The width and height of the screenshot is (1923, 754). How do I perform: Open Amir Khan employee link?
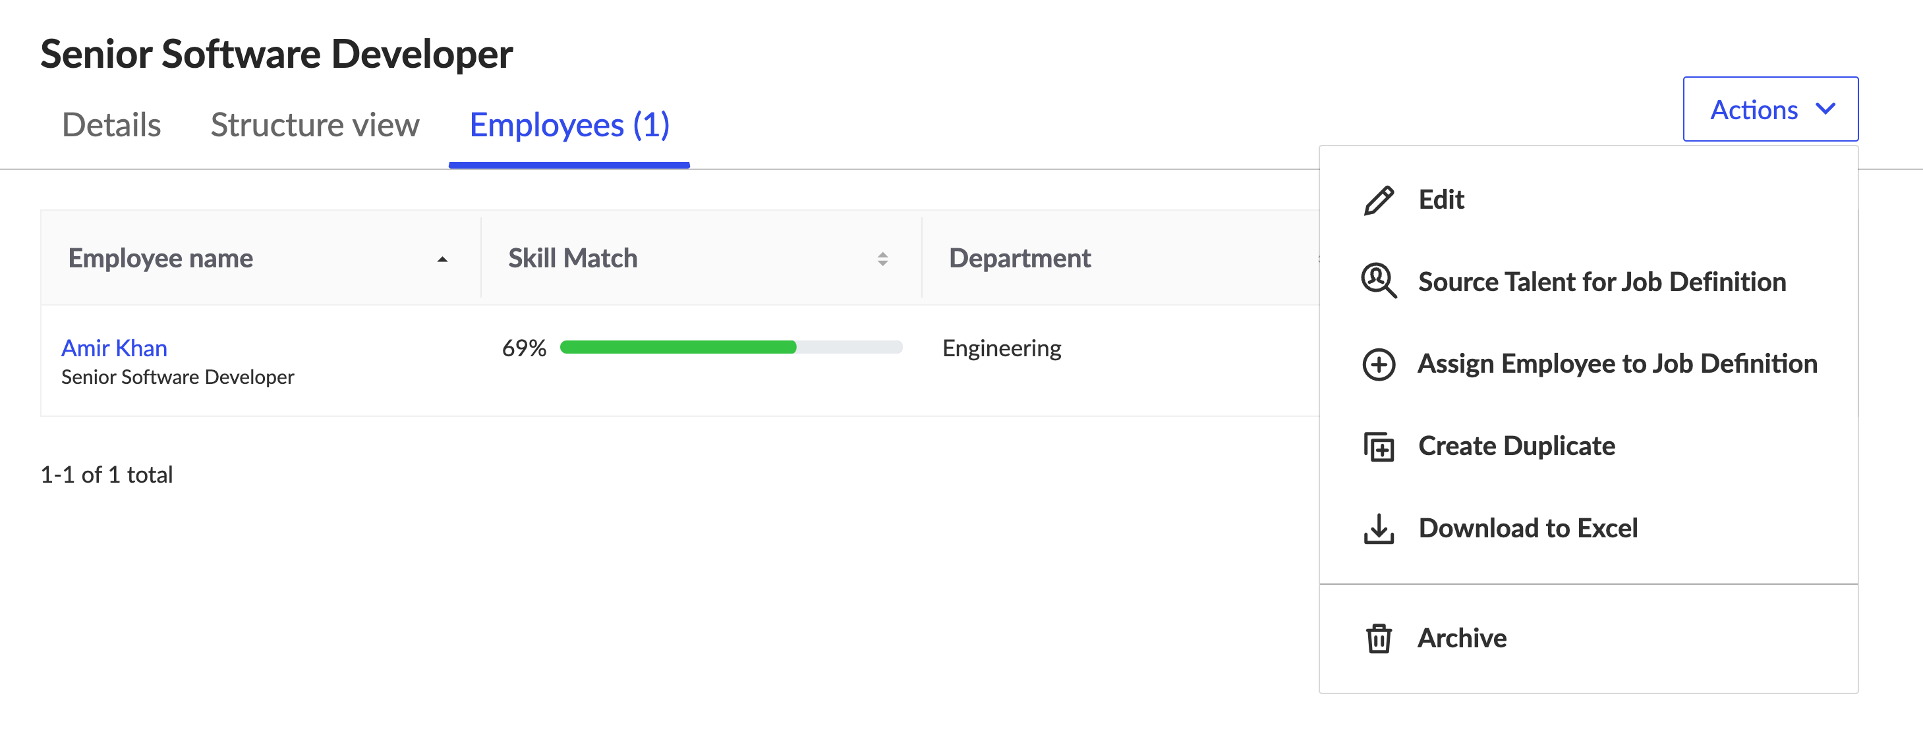point(114,348)
